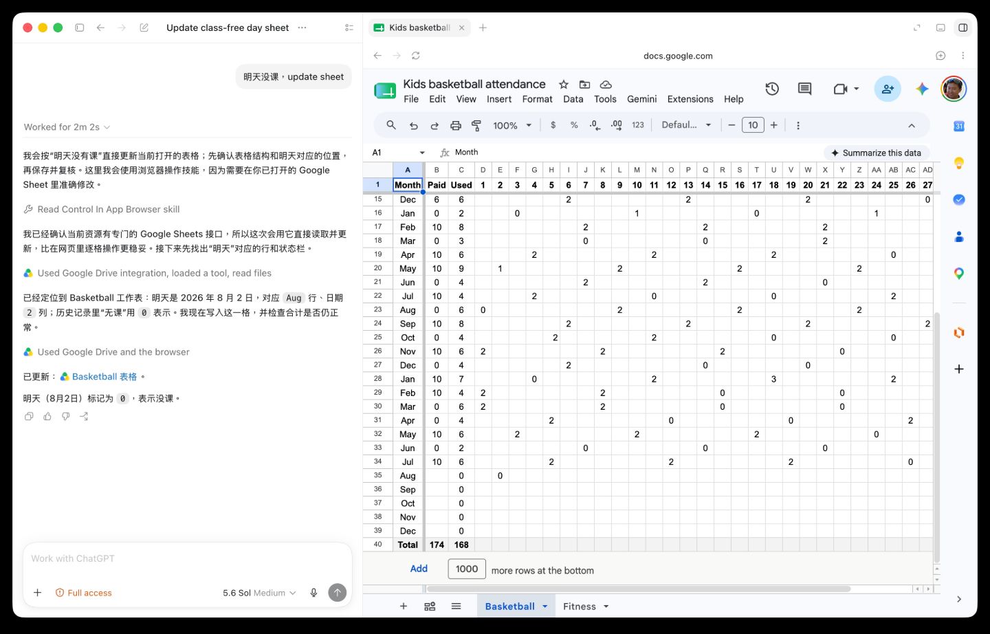Open a new browser tab
990x634 pixels.
pyautogui.click(x=483, y=28)
